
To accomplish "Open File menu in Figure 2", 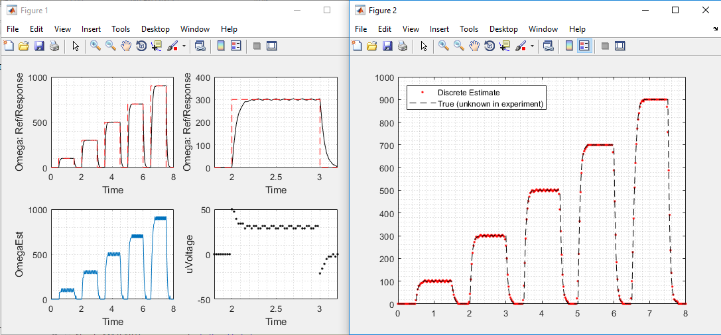I will click(x=361, y=29).
